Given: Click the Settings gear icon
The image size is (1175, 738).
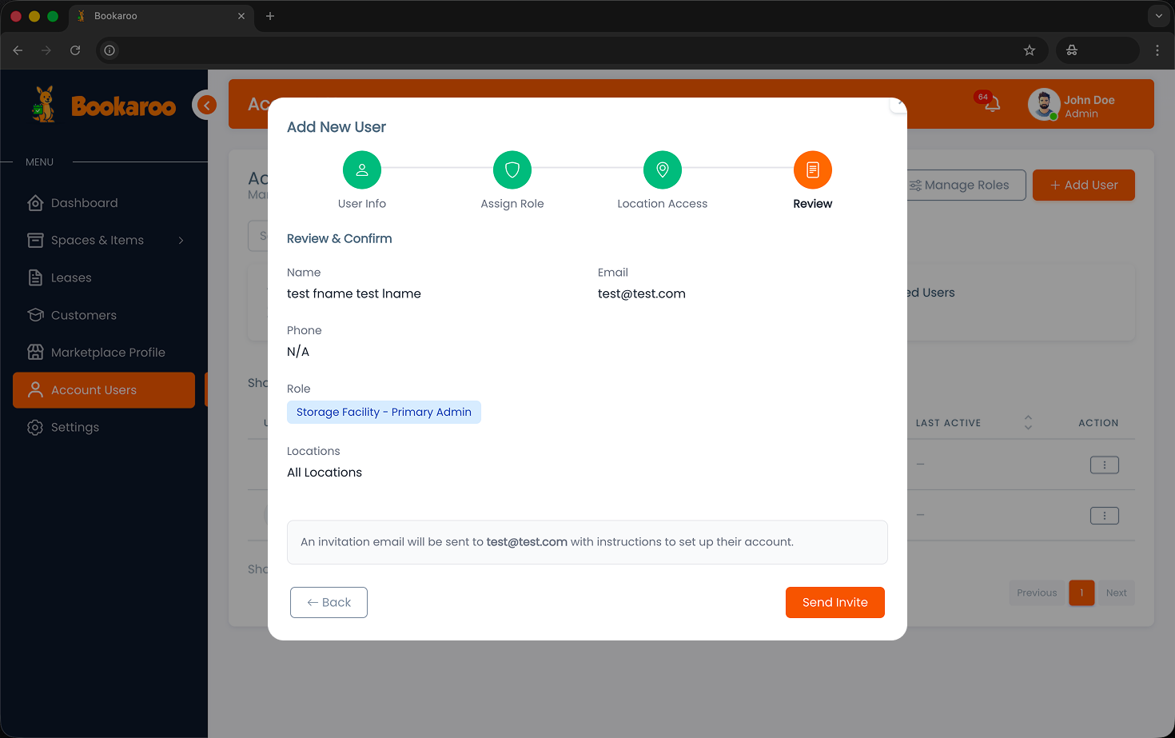Looking at the screenshot, I should pyautogui.click(x=35, y=427).
